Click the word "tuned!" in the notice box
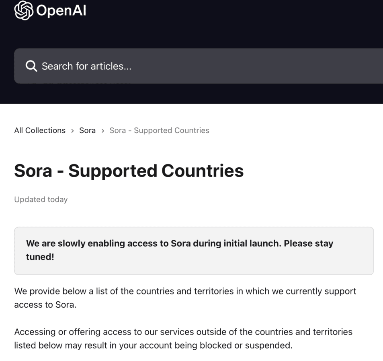383x361 pixels. 40,257
